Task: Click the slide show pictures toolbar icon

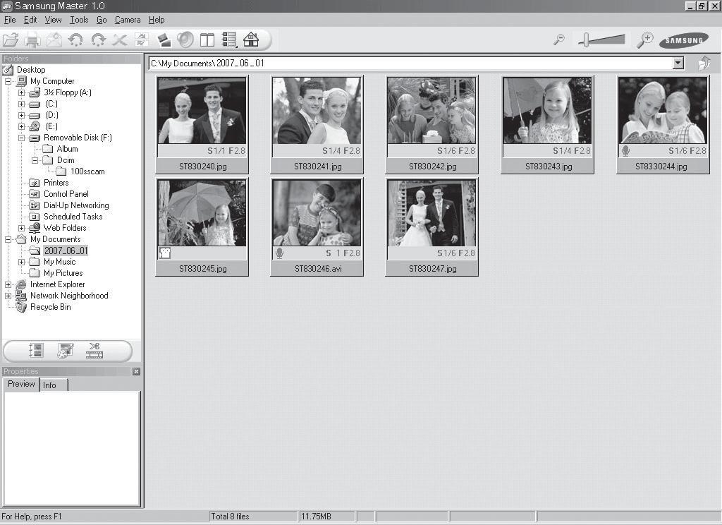Action: (164, 40)
